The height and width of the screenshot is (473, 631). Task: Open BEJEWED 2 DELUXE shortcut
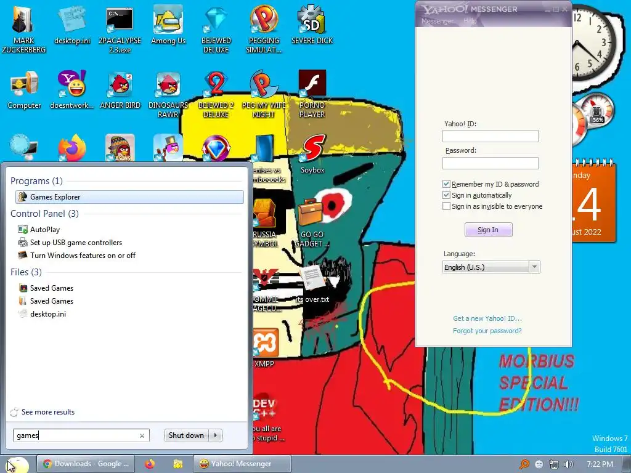click(216, 94)
